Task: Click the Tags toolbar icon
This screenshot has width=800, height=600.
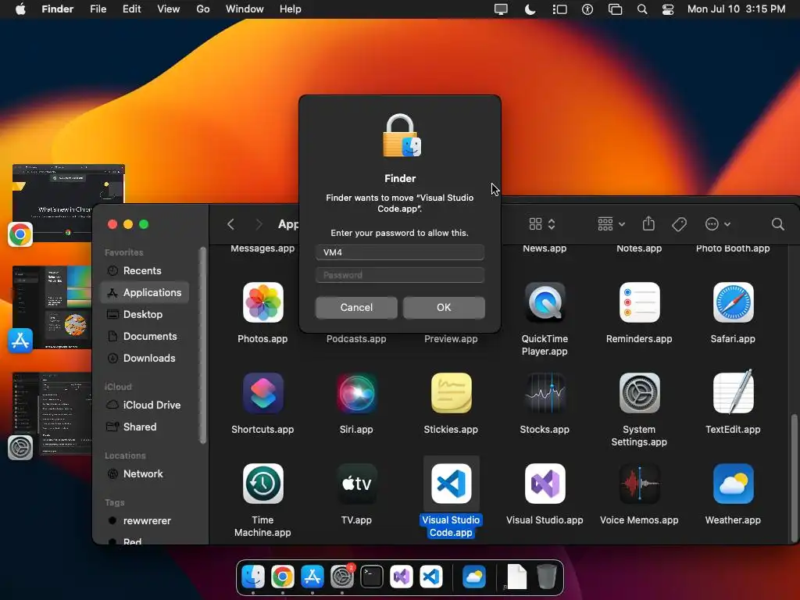Action: point(679,224)
